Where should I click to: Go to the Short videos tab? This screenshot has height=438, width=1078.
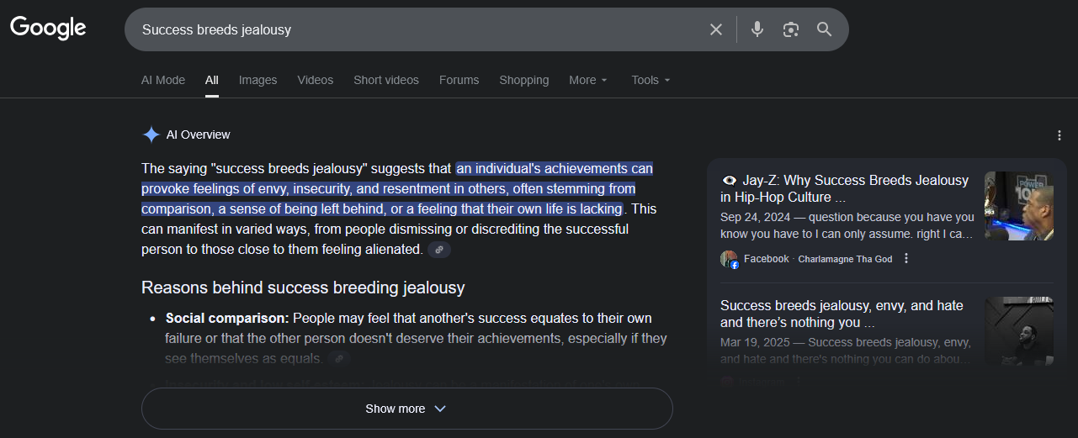tap(386, 80)
